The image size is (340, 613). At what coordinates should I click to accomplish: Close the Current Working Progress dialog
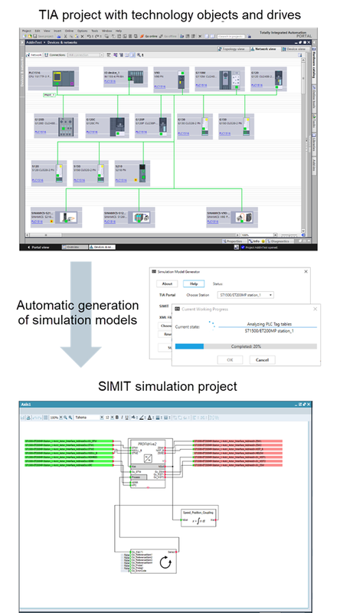pyautogui.click(x=315, y=310)
